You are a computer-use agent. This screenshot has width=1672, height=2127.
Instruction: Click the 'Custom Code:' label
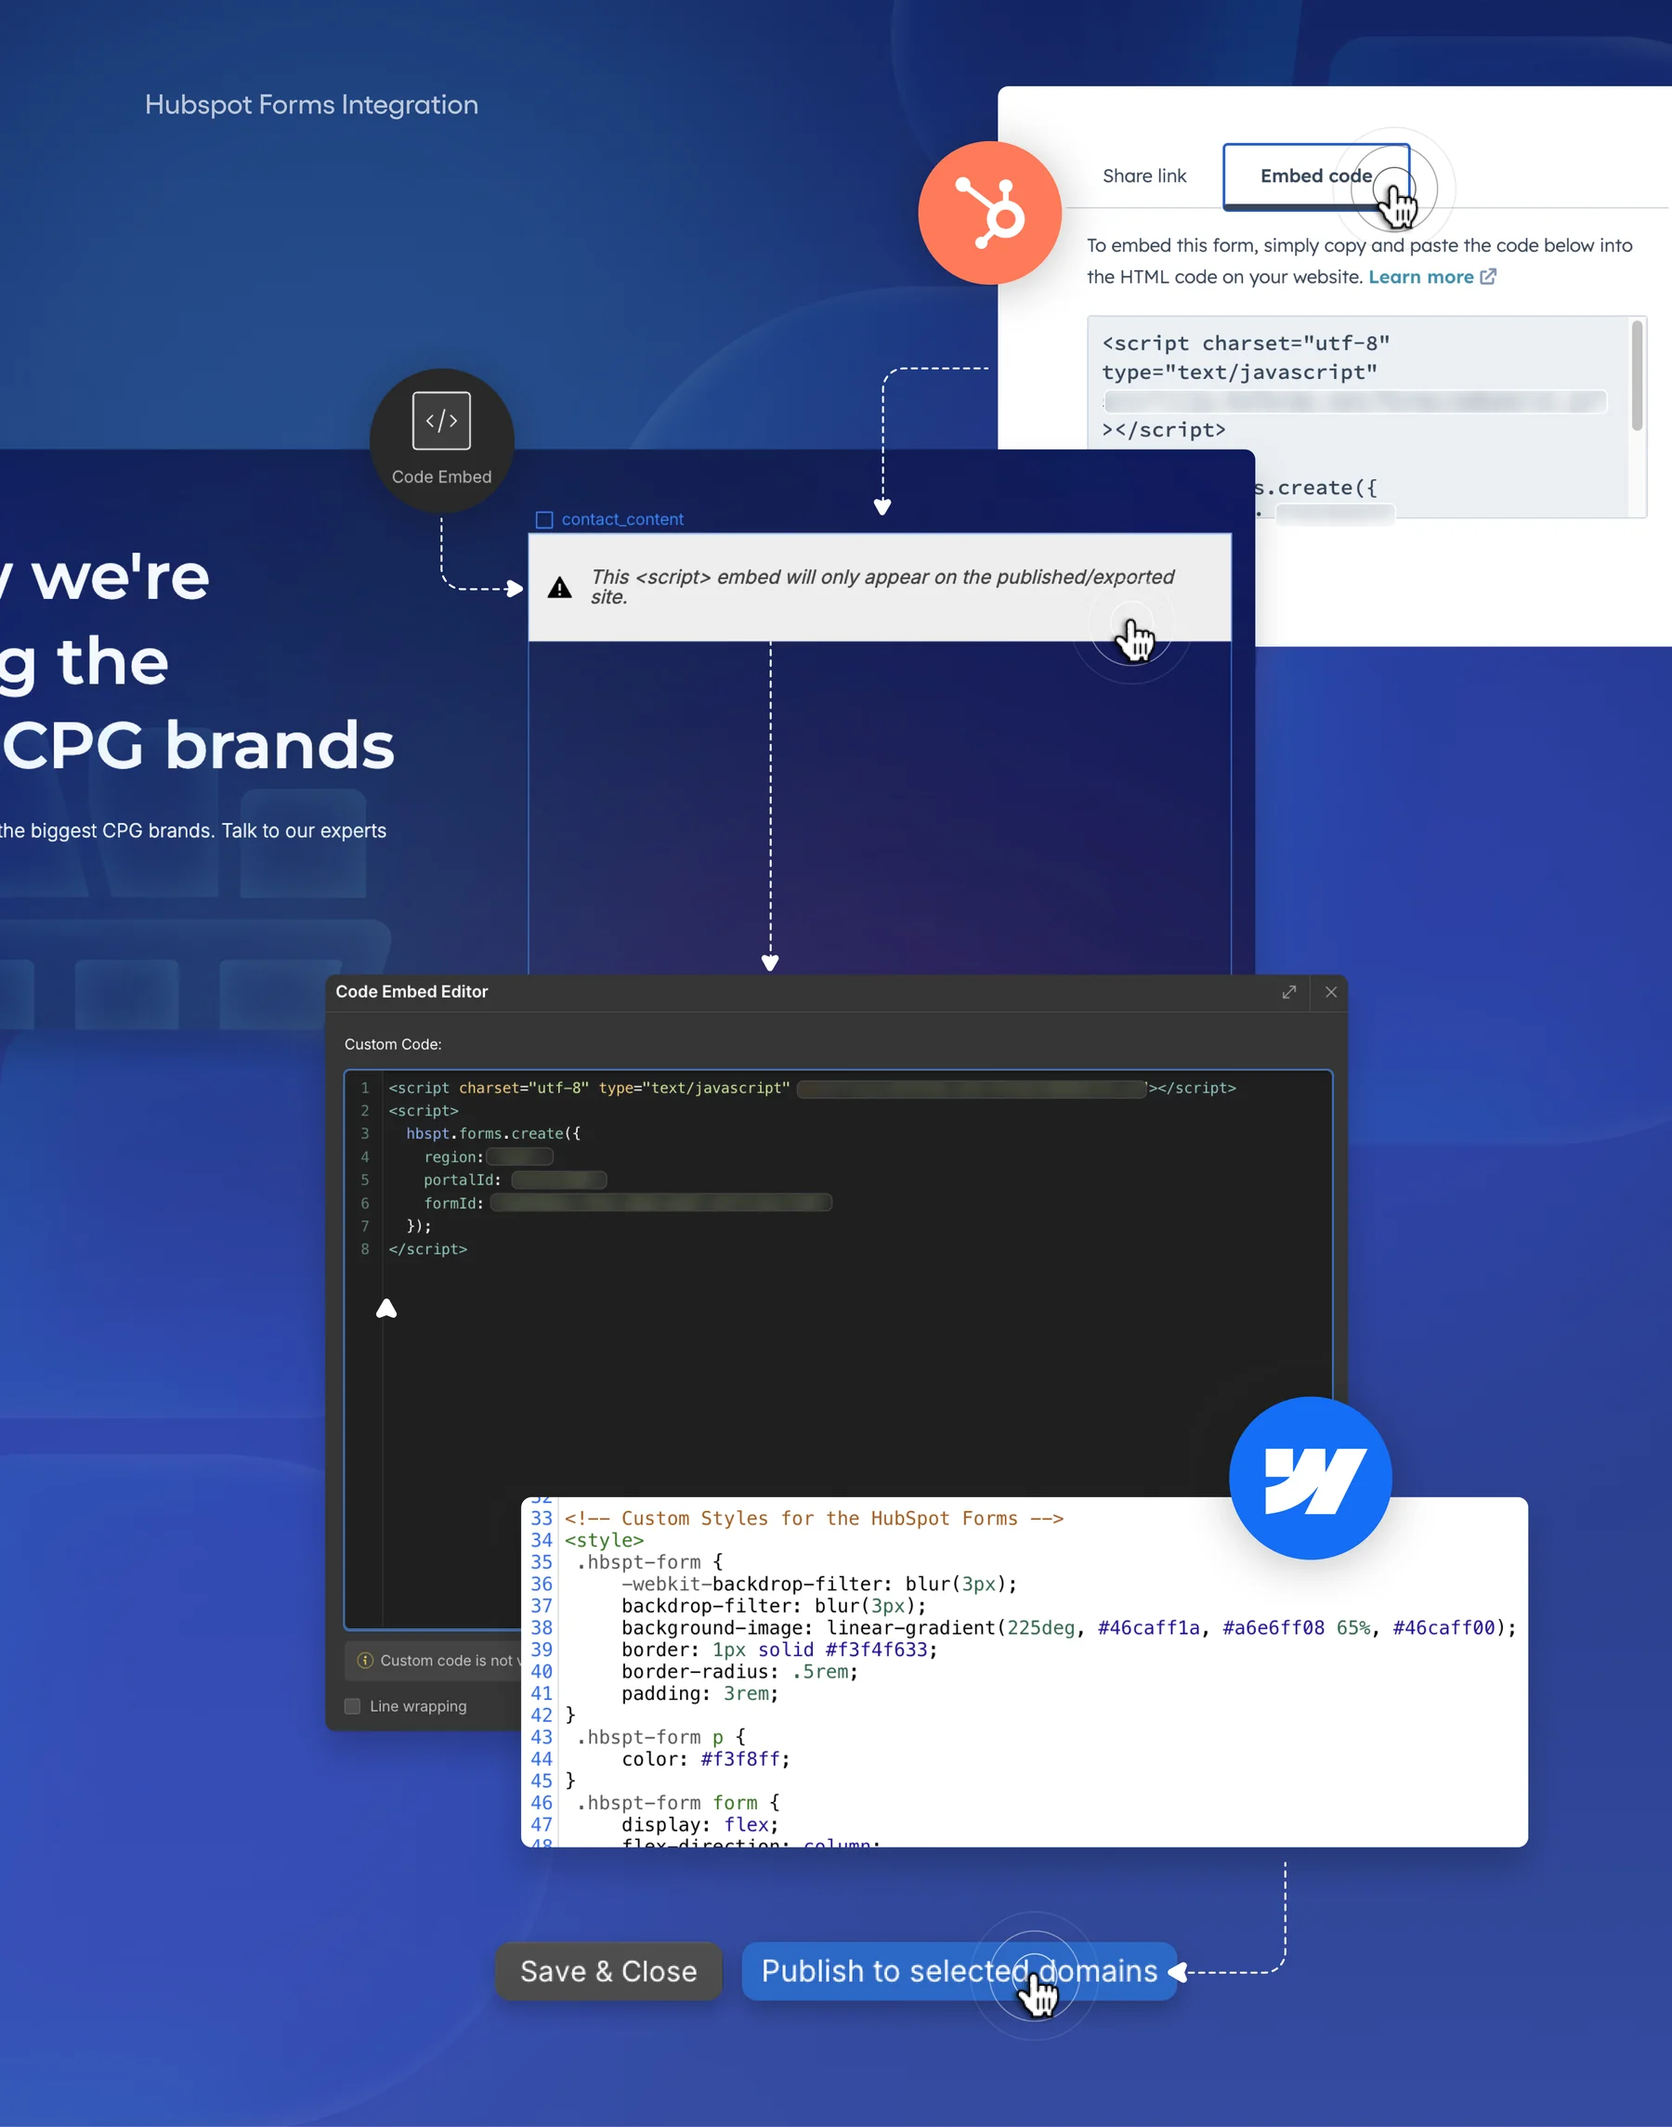393,1044
